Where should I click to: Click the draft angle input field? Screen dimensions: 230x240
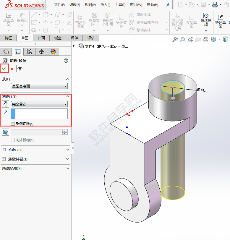point(36,132)
